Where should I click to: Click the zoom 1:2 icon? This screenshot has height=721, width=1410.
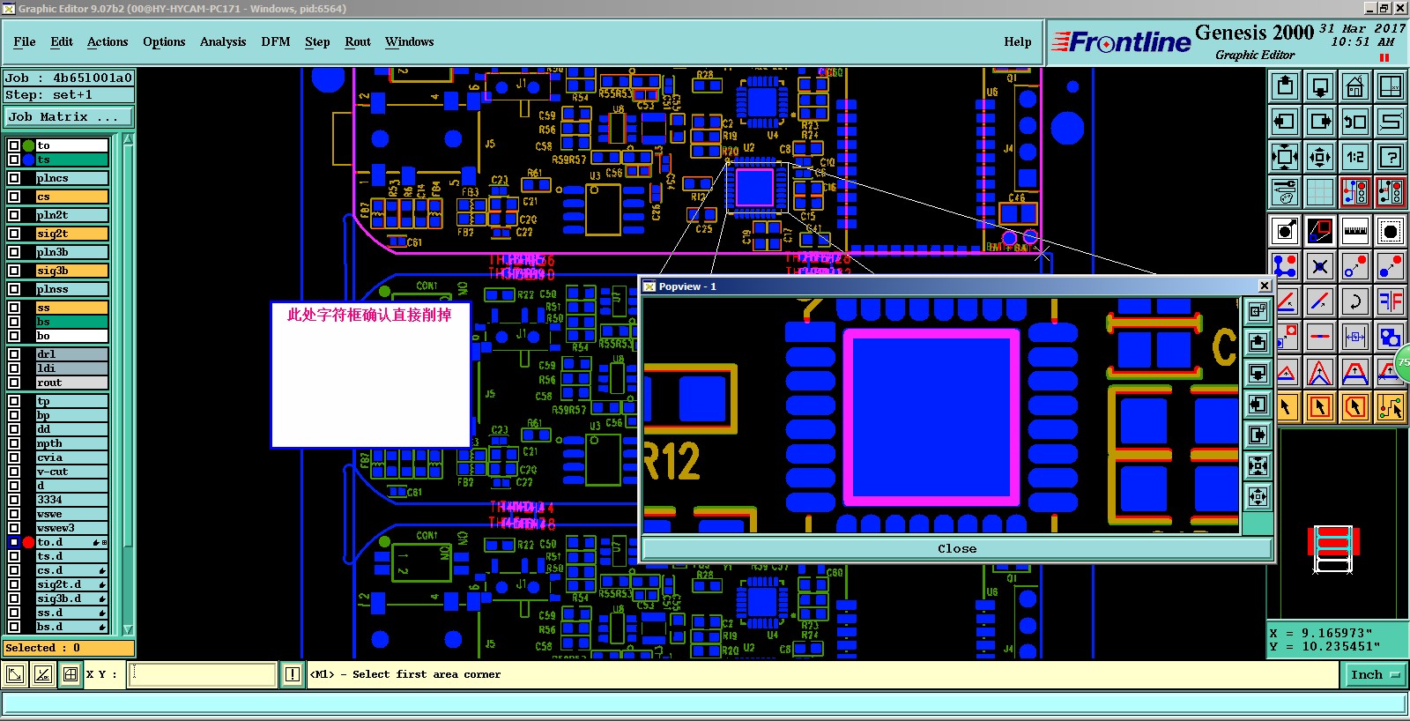tap(1355, 158)
